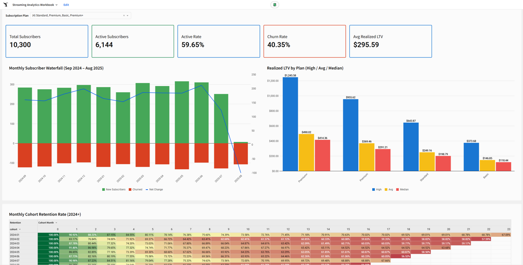
Task: Click the 2025-08 green New Subscribers bar
Action: [x=241, y=143]
